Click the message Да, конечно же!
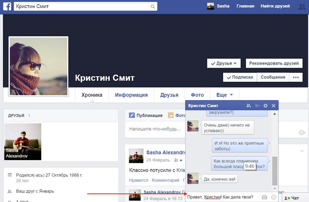The image size is (309, 202). tap(219, 179)
